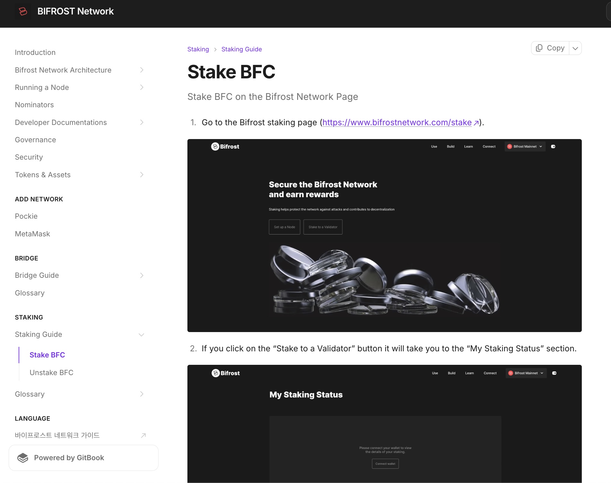Open the Staking Guide page
The height and width of the screenshot is (483, 611).
click(39, 334)
